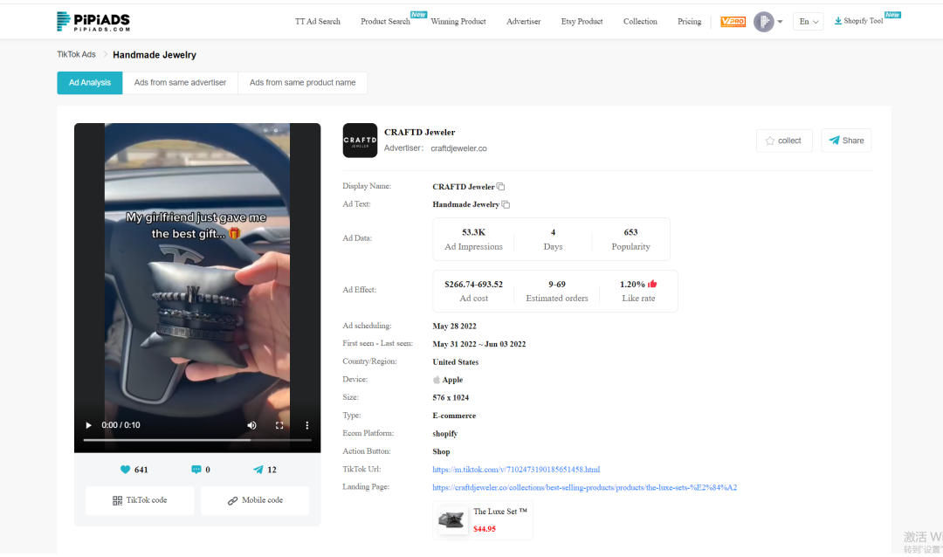Toggle video fullscreen icon
Image resolution: width=943 pixels, height=557 pixels.
(x=279, y=425)
